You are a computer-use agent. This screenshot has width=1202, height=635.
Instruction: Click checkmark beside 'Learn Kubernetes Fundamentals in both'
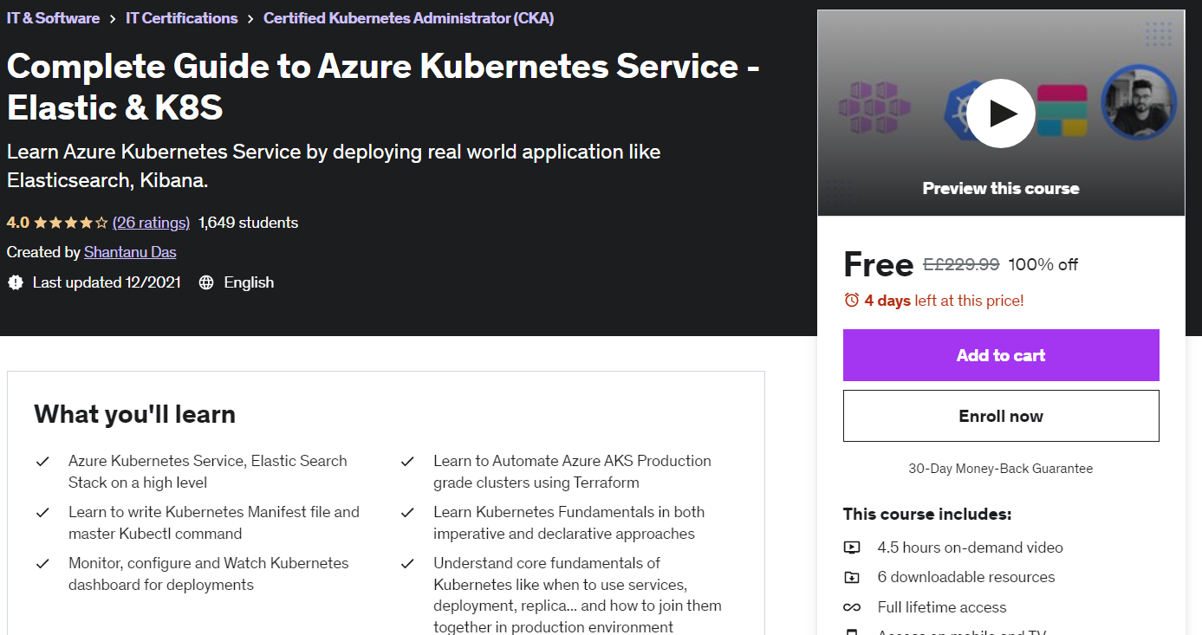click(407, 512)
